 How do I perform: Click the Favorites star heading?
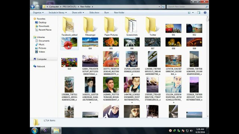tap(39, 19)
